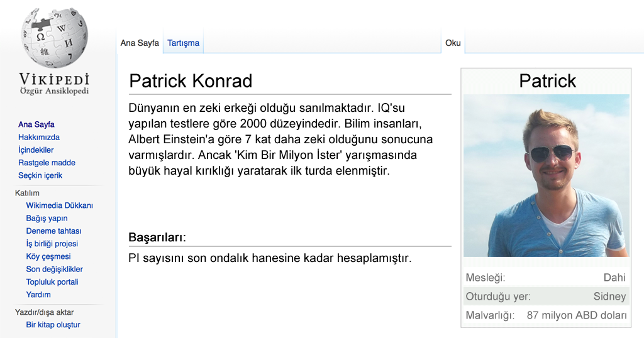This screenshot has height=338, width=644.
Task: Click the Katılım sidebar heading
Action: click(x=27, y=193)
